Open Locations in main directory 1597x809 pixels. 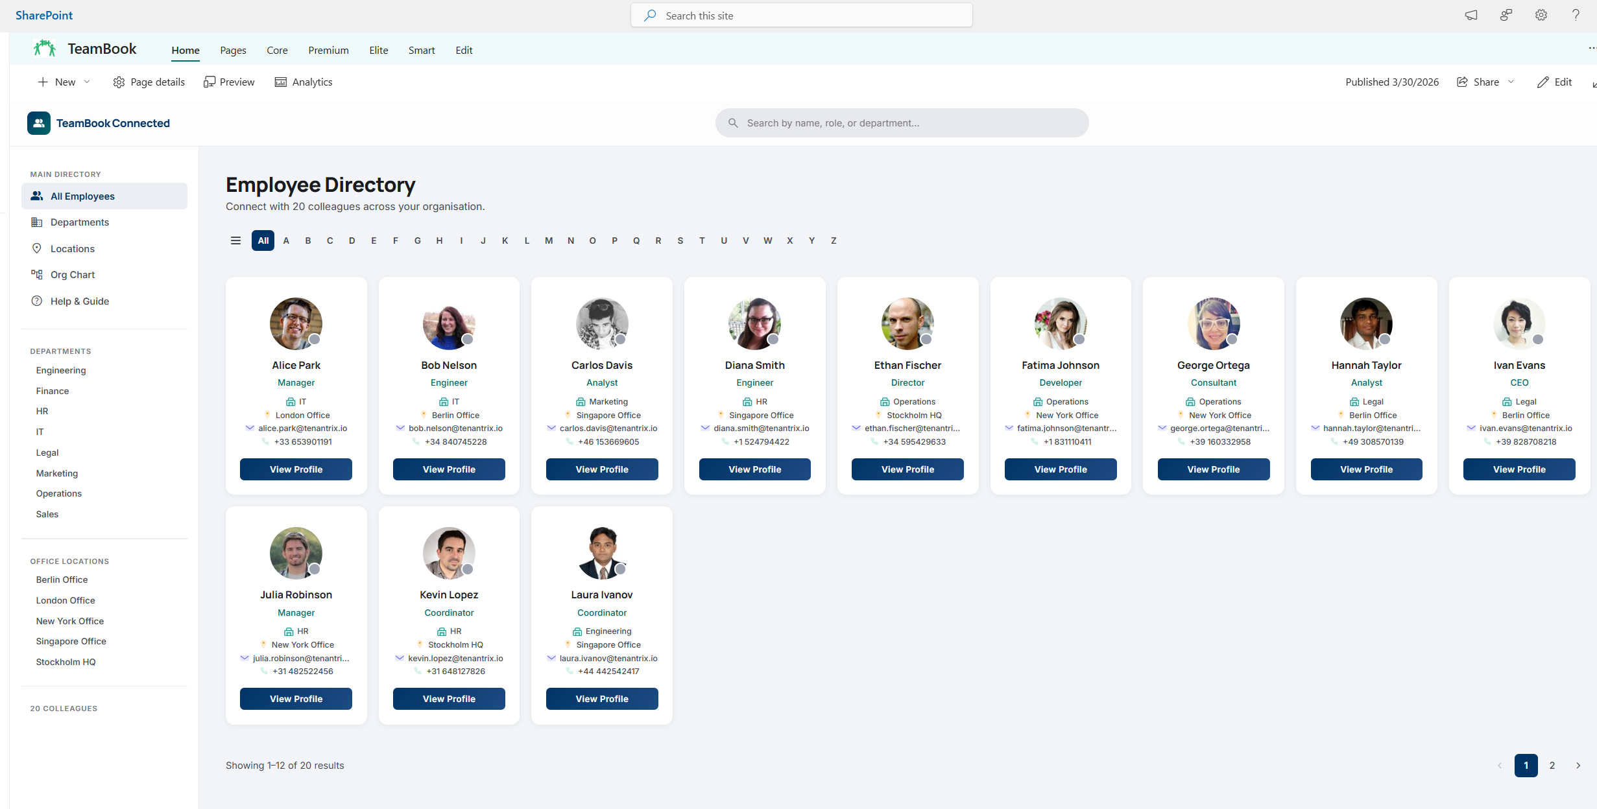coord(72,249)
